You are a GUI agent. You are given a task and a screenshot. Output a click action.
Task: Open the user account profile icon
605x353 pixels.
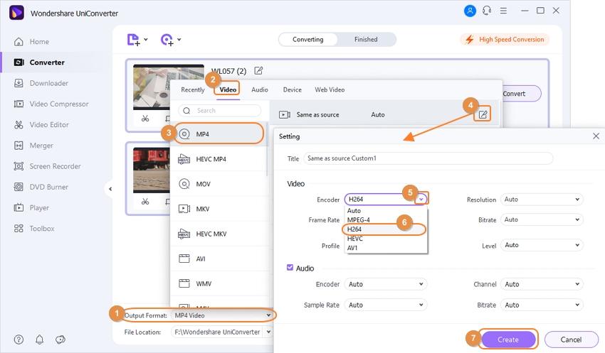[x=470, y=11]
